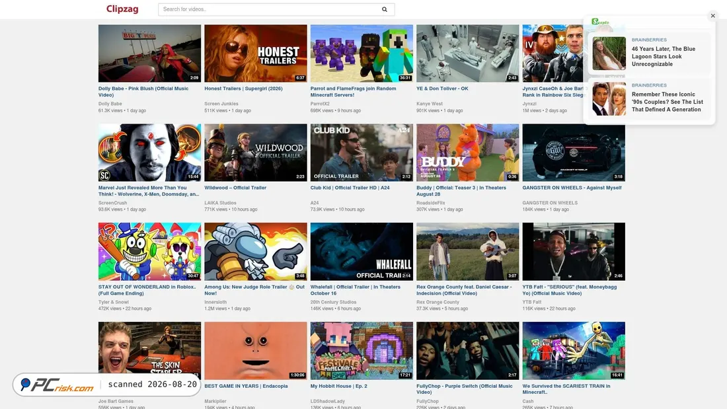The width and height of the screenshot is (727, 409).
Task: Click the Buddy Official Teaser 3 title
Action: [x=461, y=191]
